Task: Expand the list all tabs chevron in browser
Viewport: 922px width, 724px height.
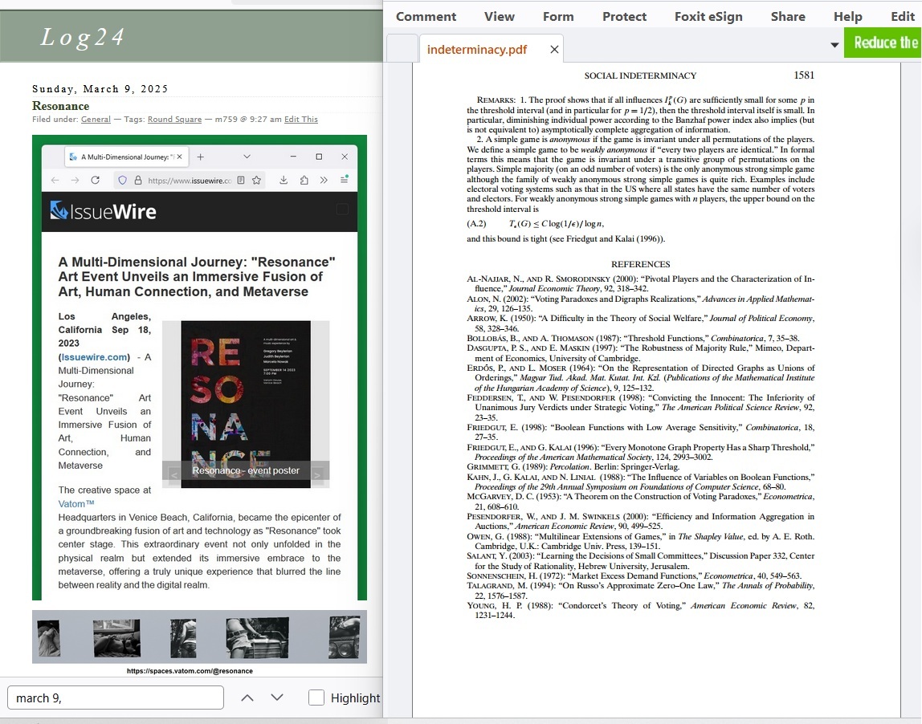Action: (247, 157)
